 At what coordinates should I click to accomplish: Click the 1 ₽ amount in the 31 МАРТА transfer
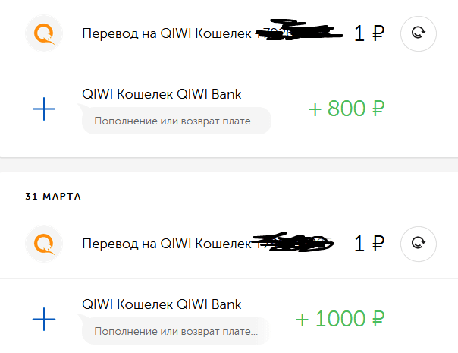coord(369,244)
